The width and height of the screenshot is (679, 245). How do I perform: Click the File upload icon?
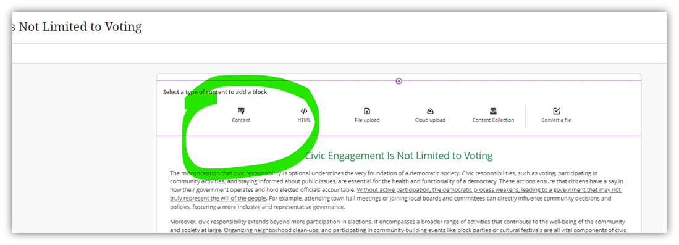(x=367, y=111)
